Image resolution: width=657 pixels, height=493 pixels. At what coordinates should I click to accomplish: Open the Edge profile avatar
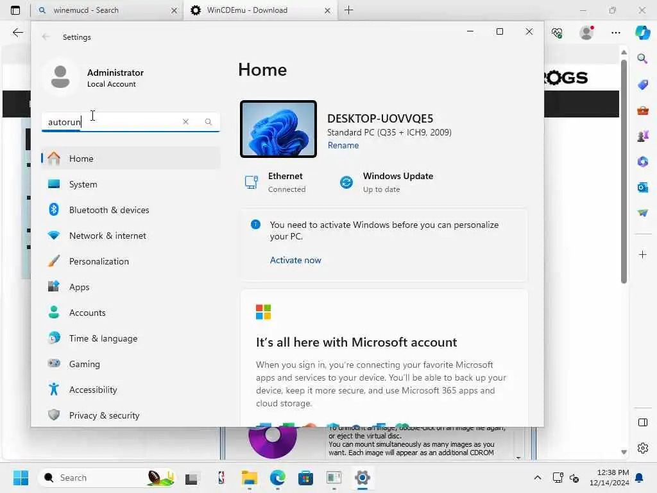[586, 33]
